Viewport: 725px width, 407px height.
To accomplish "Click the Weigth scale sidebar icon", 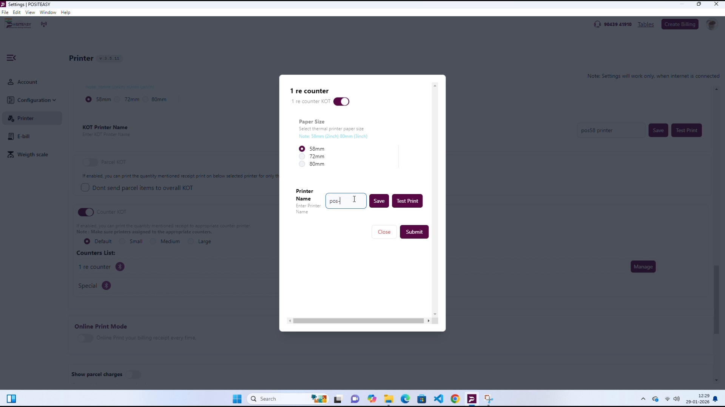I will pos(11,155).
